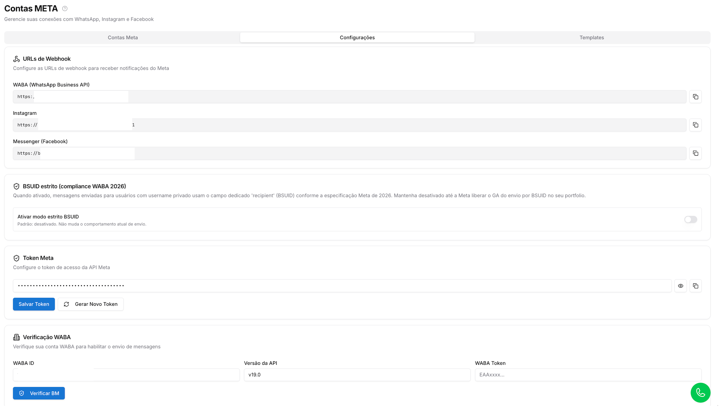Select the Configurações tab
This screenshot has height=417, width=719.
point(357,37)
